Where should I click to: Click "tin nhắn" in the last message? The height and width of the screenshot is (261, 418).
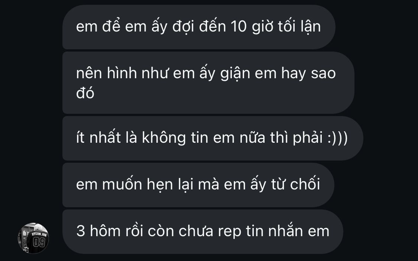click(x=274, y=230)
